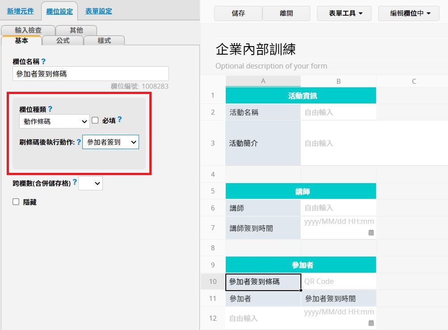The width and height of the screenshot is (448, 330).
Task: Click calendar icon in 講師簽到時間 row
Action: point(371,232)
